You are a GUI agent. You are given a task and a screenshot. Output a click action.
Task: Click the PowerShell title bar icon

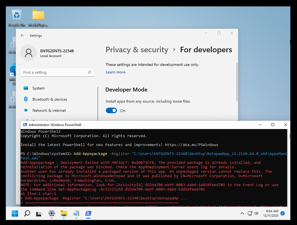25,125
